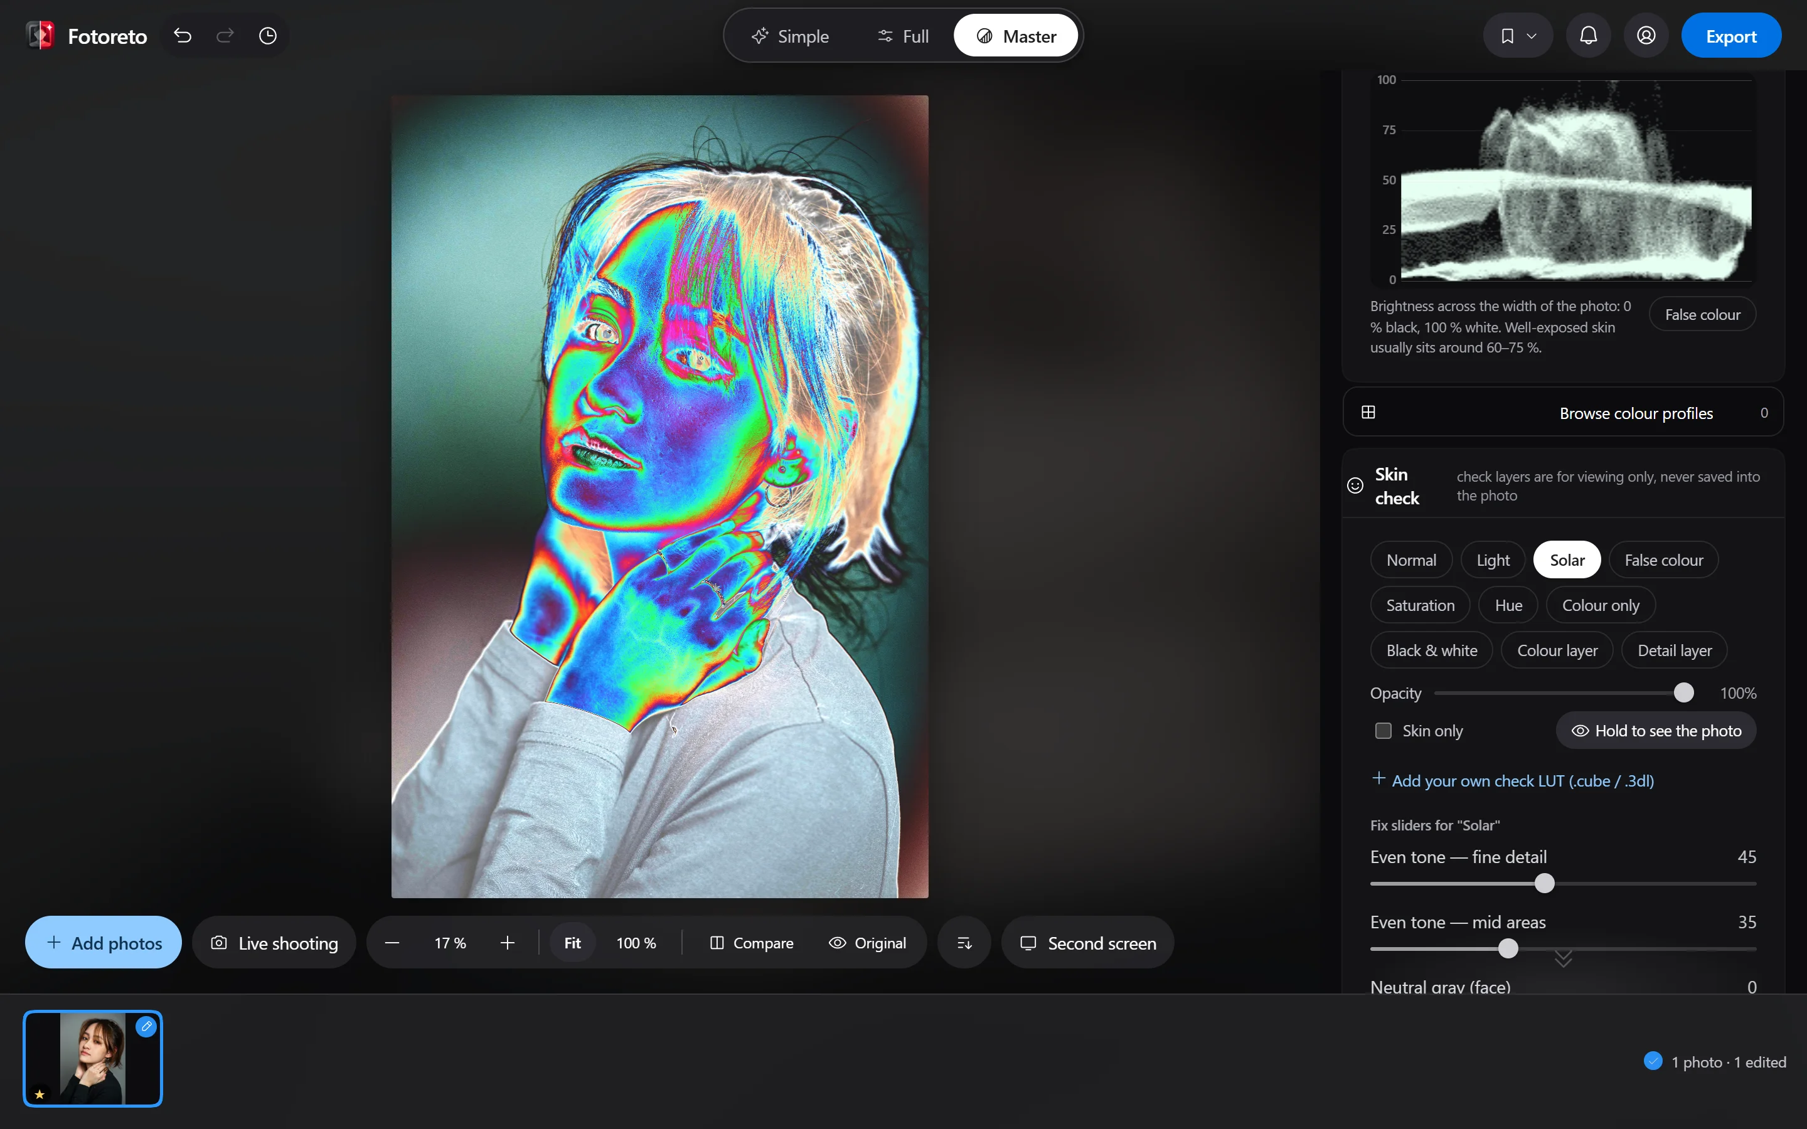Click the "1 photo · 1 edited" status text
This screenshot has width=1807, height=1129.
click(1729, 1062)
